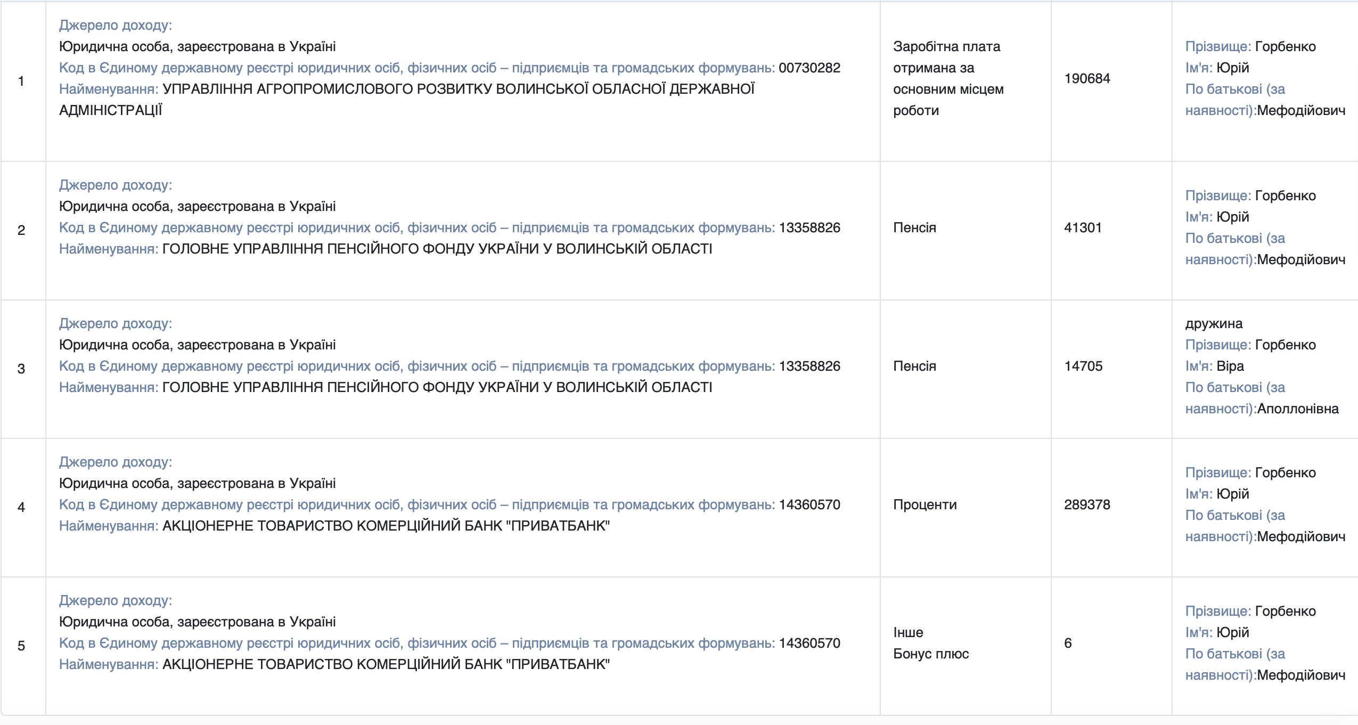The height and width of the screenshot is (725, 1358).
Task: Click the 'УПРАВЛІННЯ АГРОПРОМИСЛОВОГО РОЗВИТКУ' organization name
Action: click(405, 89)
